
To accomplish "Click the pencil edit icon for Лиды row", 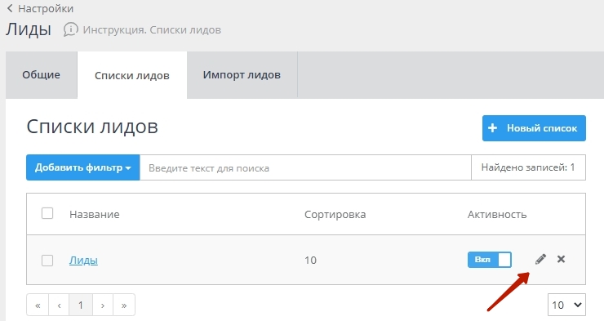I will 540,260.
